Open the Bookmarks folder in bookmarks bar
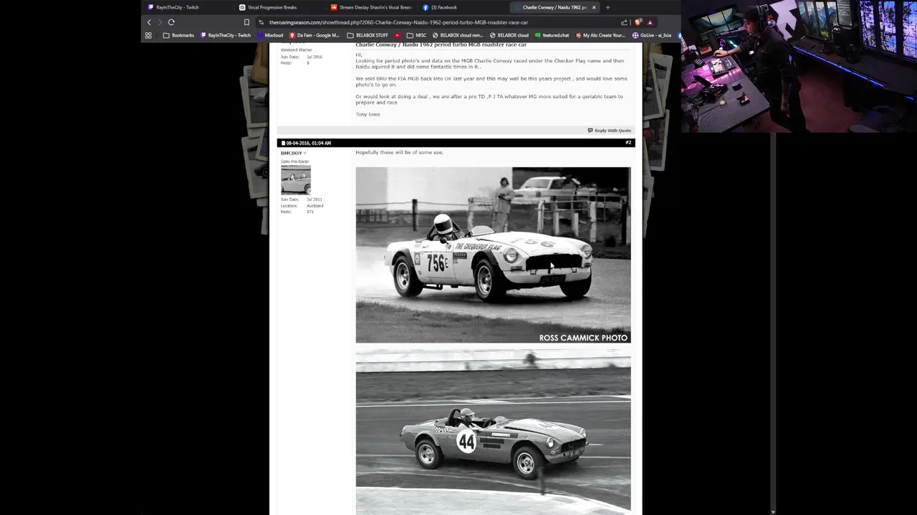This screenshot has height=515, width=917. point(178,35)
